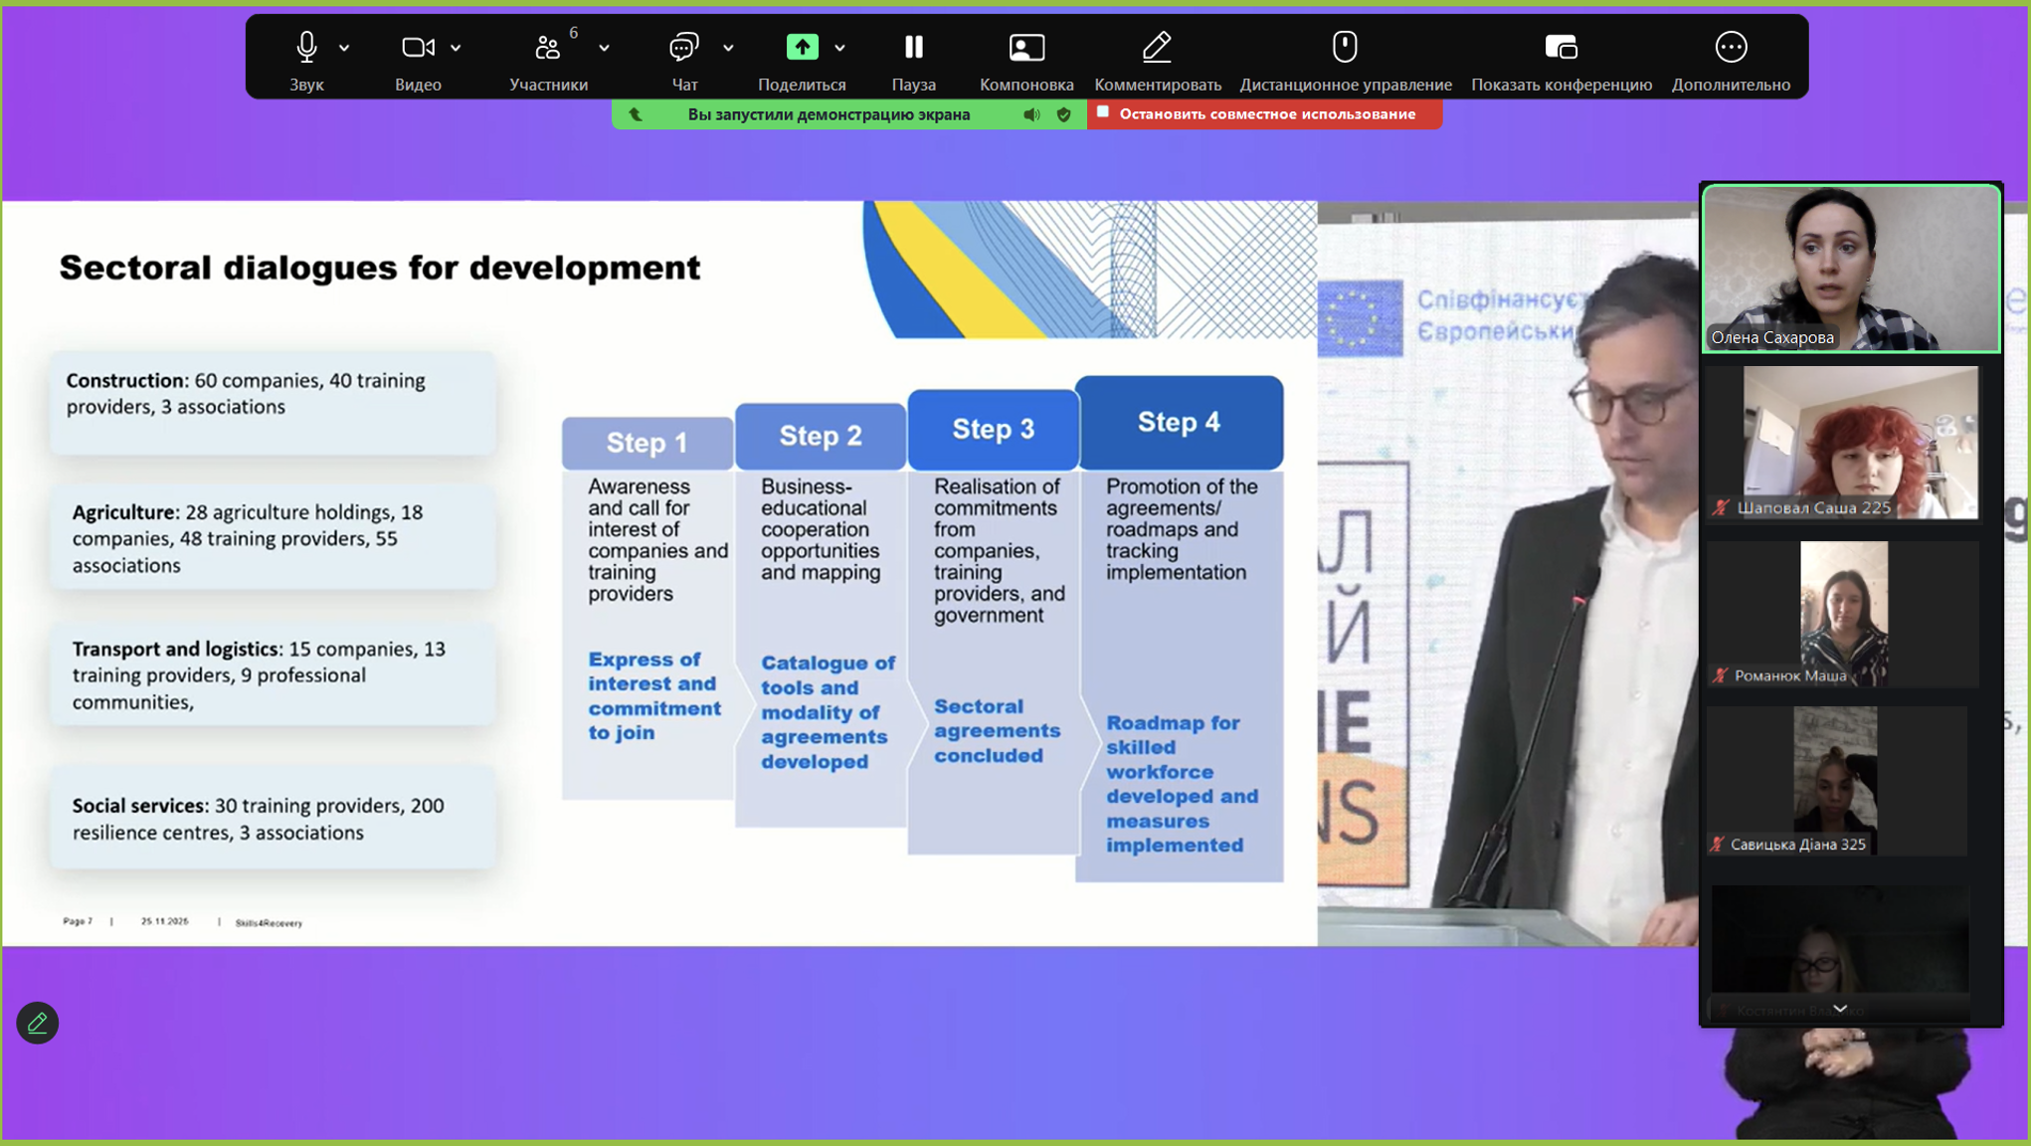Pause screen sharing with Пауза
The width and height of the screenshot is (2031, 1146).
point(913,48)
